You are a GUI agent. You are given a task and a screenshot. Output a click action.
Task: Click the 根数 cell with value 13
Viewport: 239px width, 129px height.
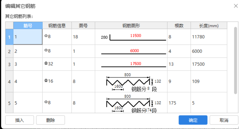(179, 64)
